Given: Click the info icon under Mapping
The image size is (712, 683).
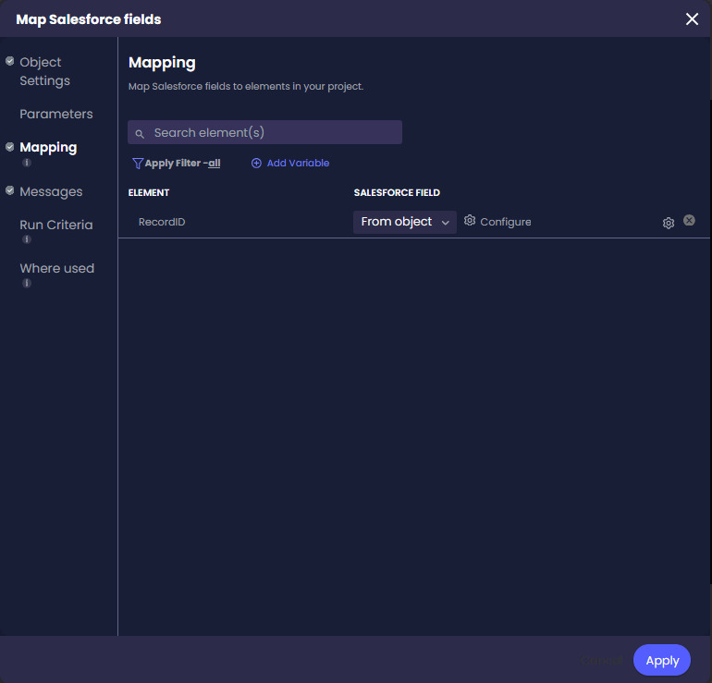Looking at the screenshot, I should tap(27, 163).
